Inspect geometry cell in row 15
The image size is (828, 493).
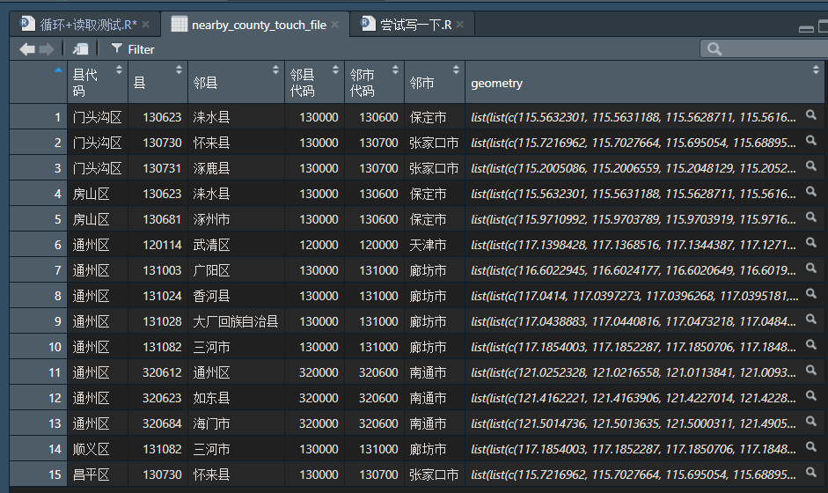tap(811, 473)
